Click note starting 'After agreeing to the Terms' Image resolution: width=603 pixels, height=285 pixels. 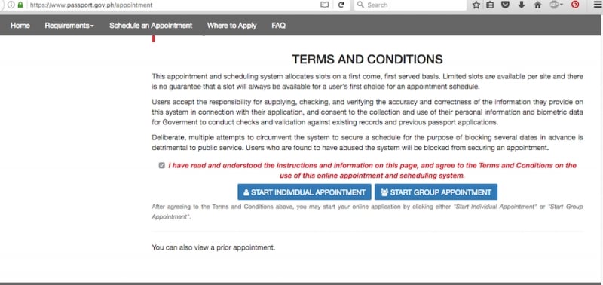coord(367,212)
